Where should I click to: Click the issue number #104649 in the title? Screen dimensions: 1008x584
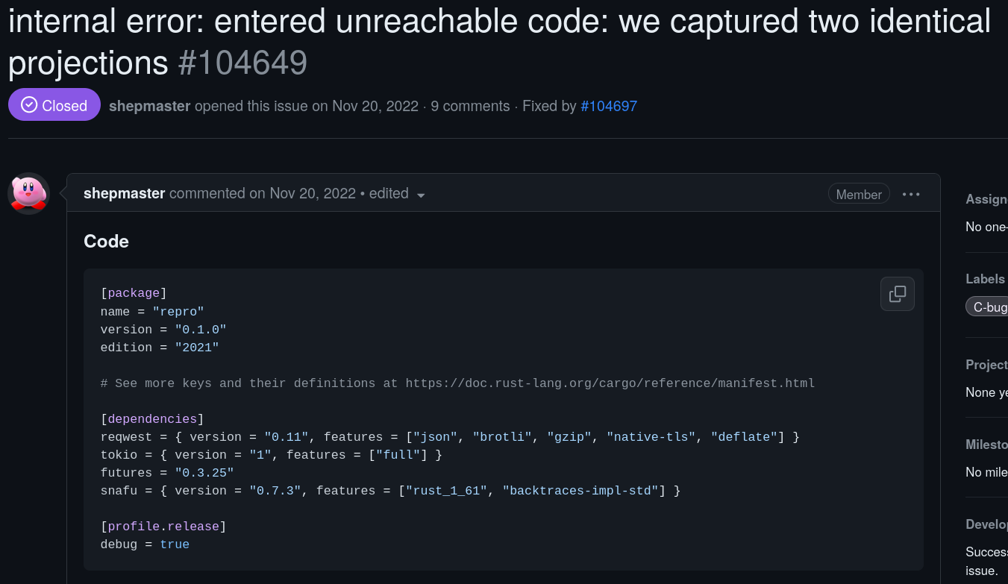(242, 63)
